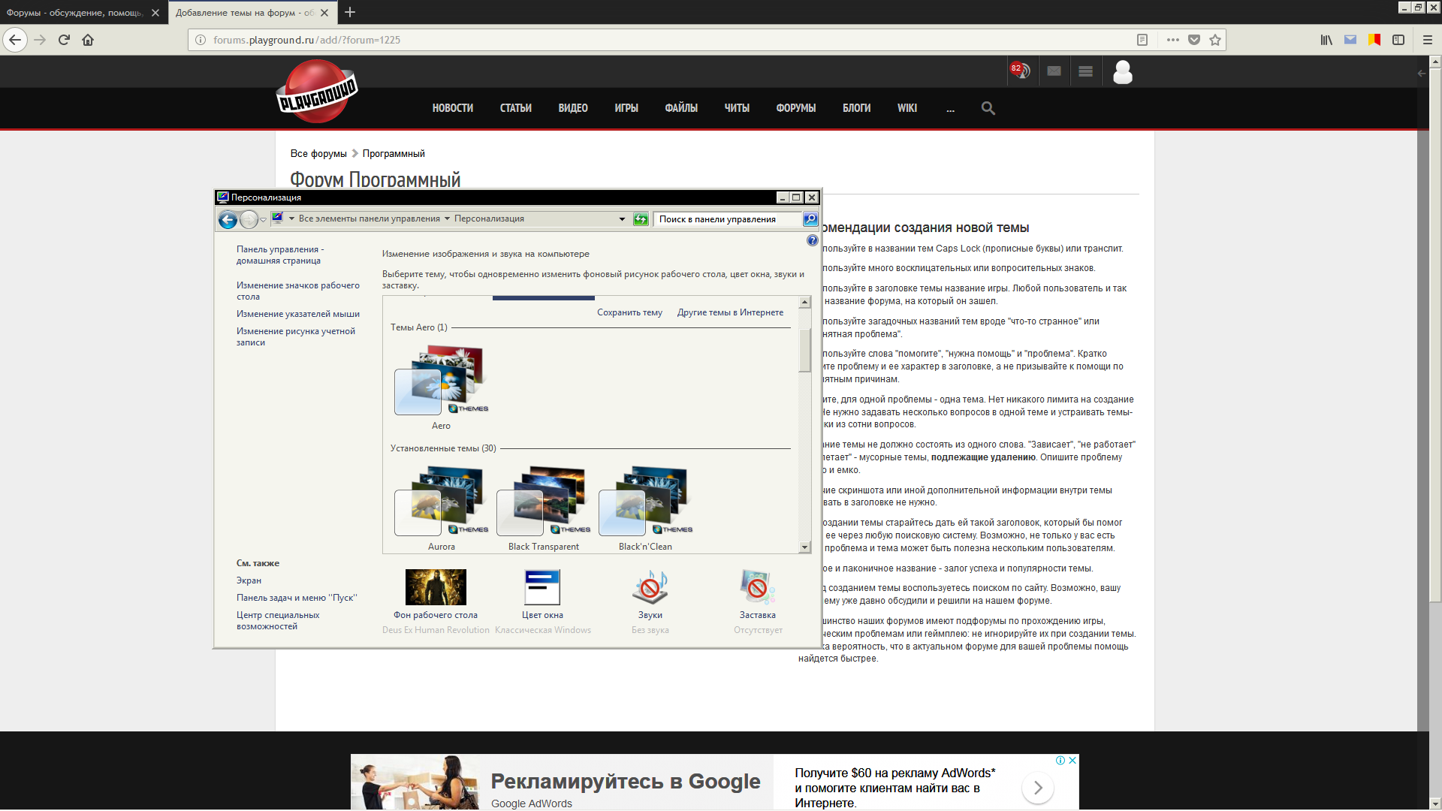Open the Звуки sound settings icon
1442x811 pixels.
click(x=650, y=588)
